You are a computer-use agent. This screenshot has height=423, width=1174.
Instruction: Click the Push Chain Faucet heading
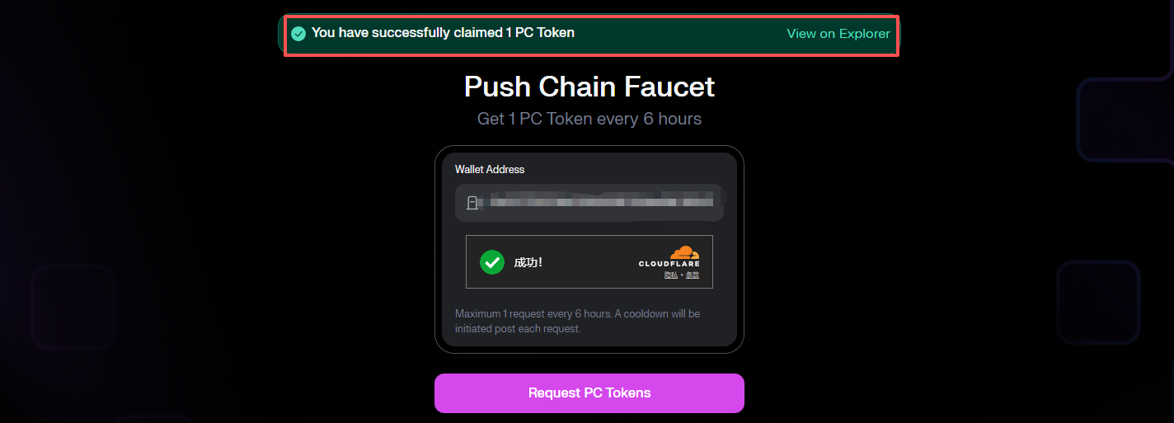589,87
